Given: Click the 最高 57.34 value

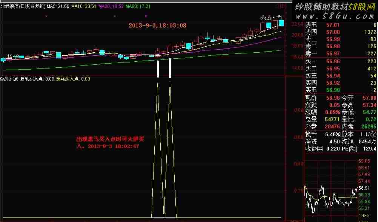Looking at the screenshot, I should 370,105.
